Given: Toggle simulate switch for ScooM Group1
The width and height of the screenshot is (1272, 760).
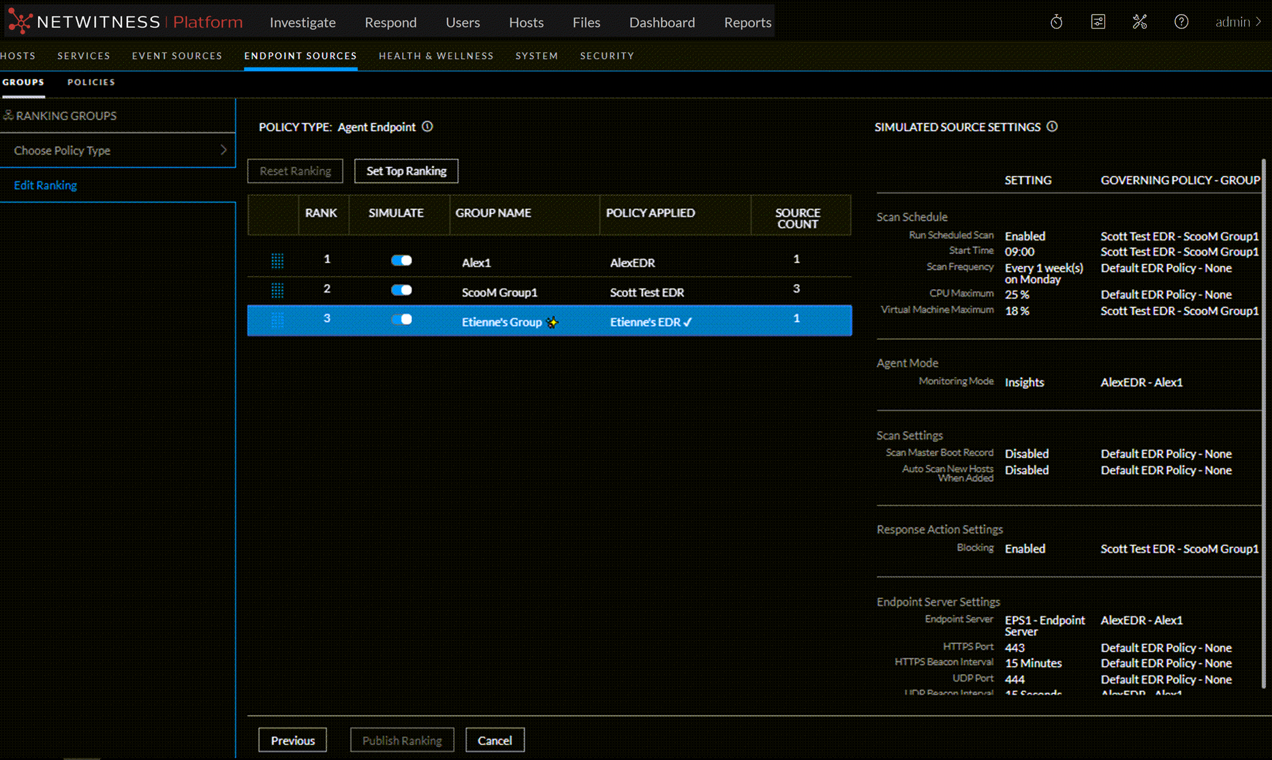Looking at the screenshot, I should pos(401,290).
